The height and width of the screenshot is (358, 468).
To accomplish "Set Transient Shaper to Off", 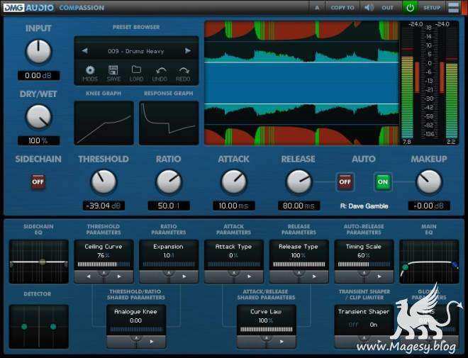I will [x=353, y=325].
